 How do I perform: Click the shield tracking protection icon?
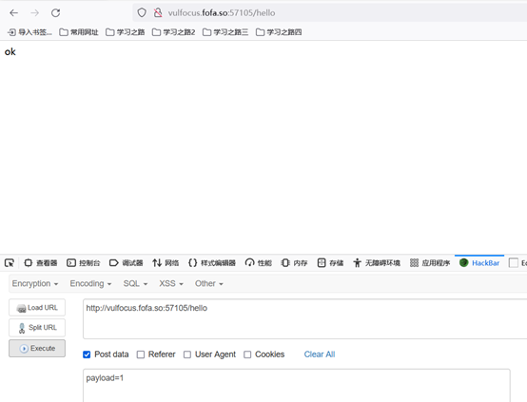[142, 12]
